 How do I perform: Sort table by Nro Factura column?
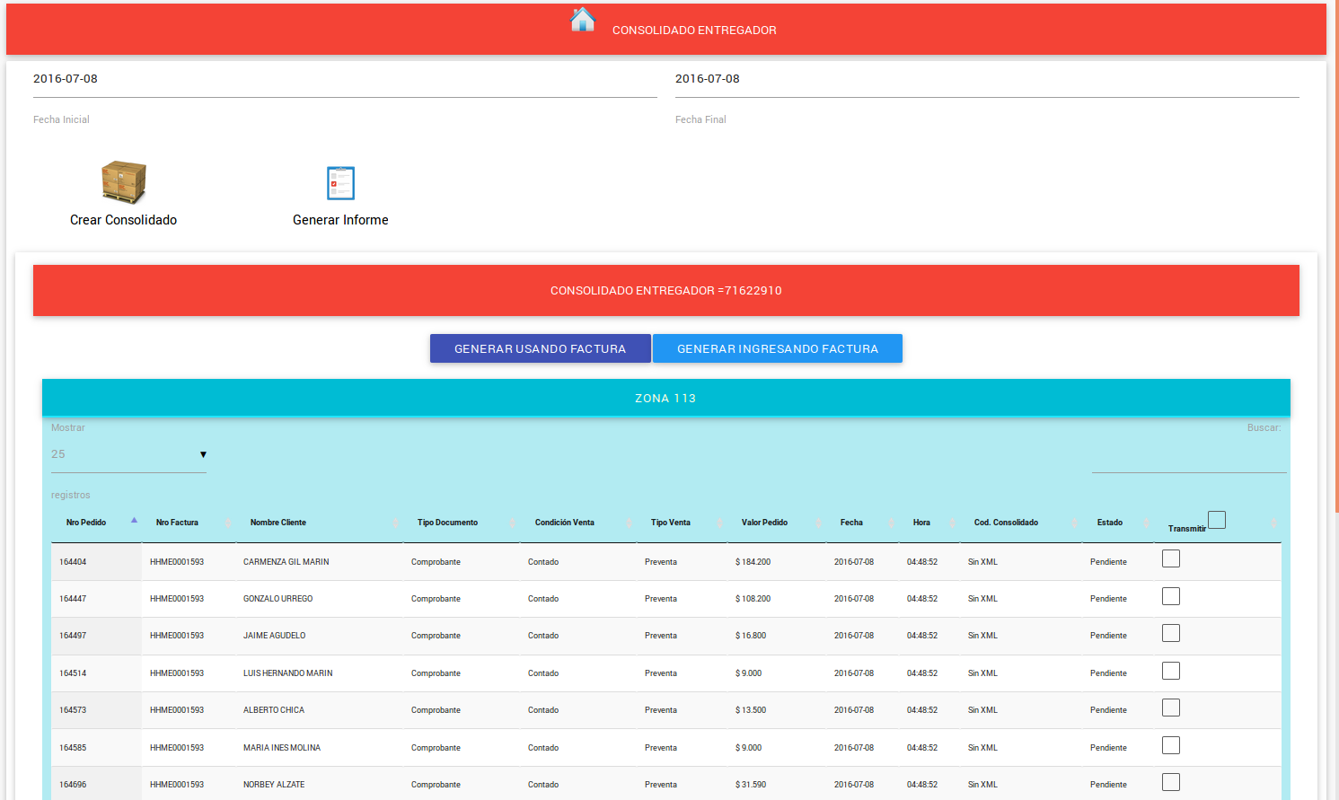(189, 523)
